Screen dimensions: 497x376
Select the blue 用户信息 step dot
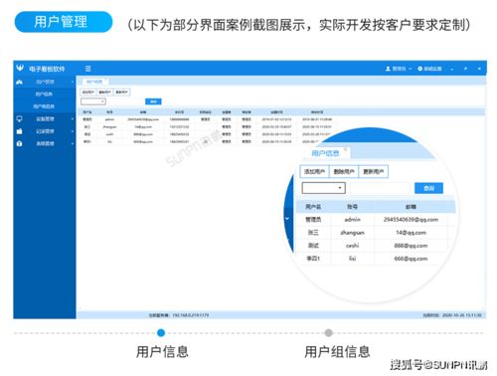161,332
